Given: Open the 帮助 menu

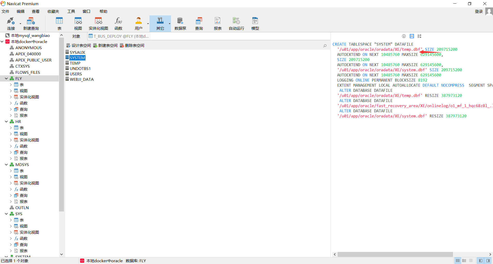Looking at the screenshot, I should pos(103,12).
